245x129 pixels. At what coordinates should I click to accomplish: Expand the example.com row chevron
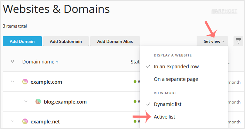[x=13, y=82]
